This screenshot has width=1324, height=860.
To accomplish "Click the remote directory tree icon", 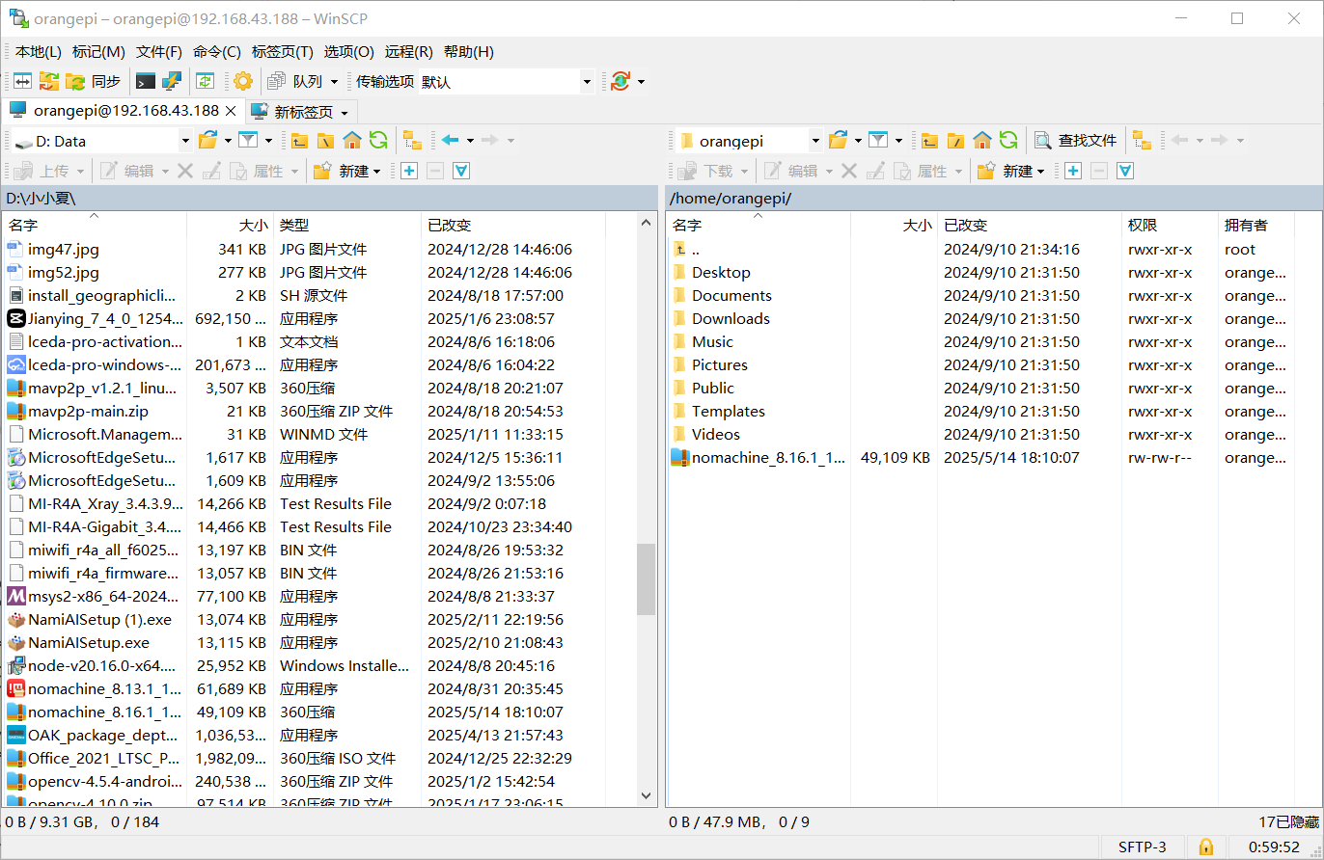I will coord(1143,141).
